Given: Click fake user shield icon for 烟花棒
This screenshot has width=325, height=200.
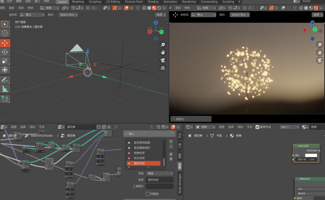Looking at the screenshot, I should click(x=99, y=127).
